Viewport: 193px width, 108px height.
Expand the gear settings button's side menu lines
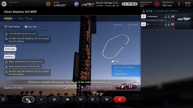(x=97, y=99)
